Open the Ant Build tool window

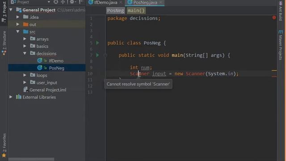(x=281, y=11)
